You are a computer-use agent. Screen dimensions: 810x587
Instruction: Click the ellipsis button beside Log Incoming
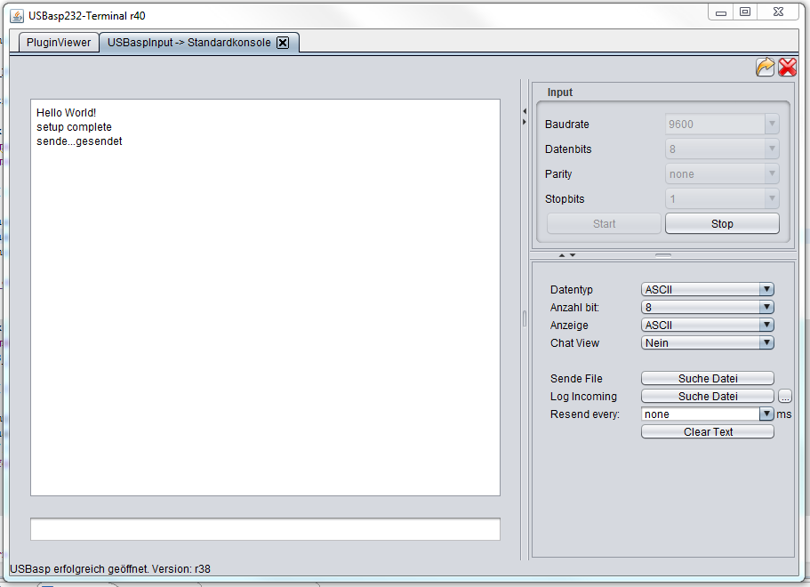point(785,397)
